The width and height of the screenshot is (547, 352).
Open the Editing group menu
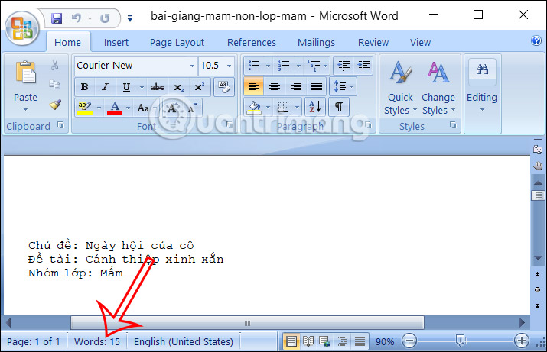coord(482,87)
